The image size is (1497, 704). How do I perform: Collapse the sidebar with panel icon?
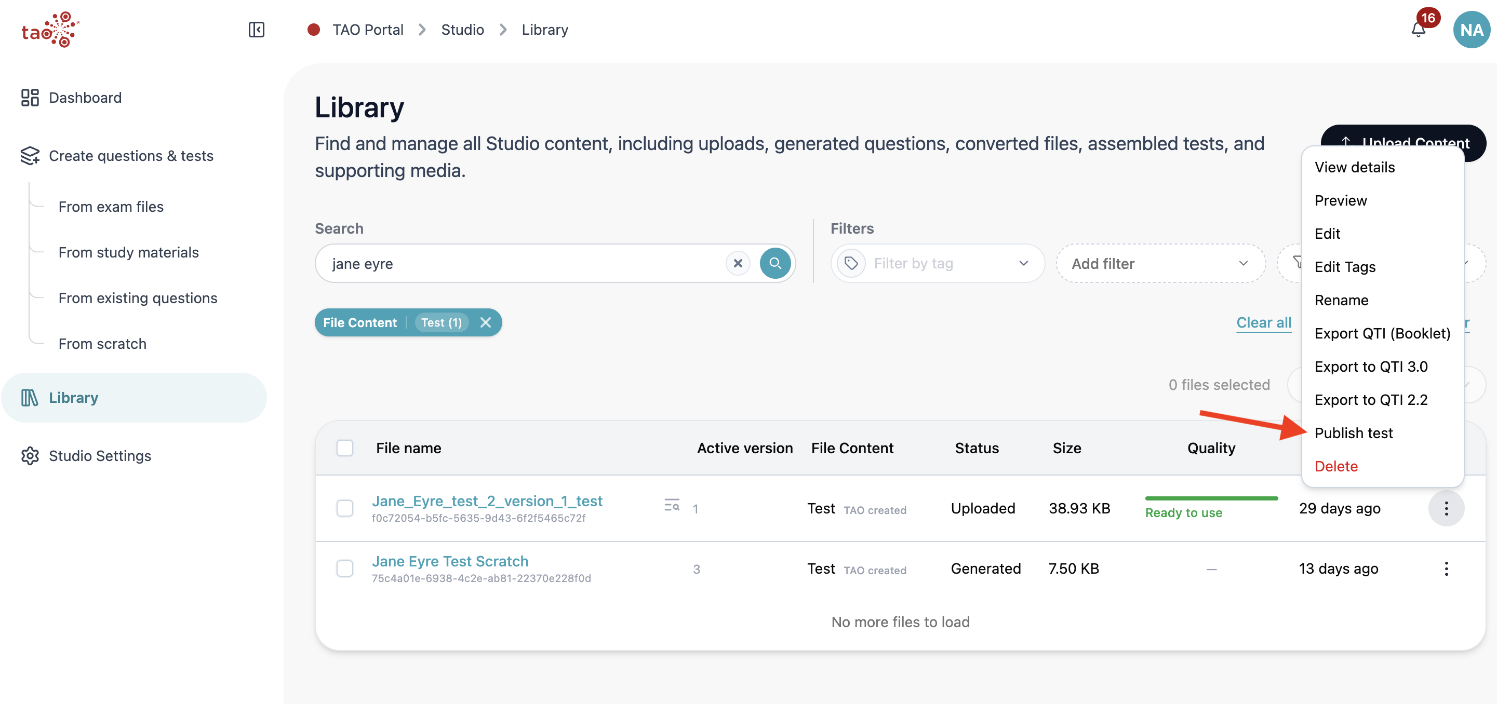[x=256, y=30]
